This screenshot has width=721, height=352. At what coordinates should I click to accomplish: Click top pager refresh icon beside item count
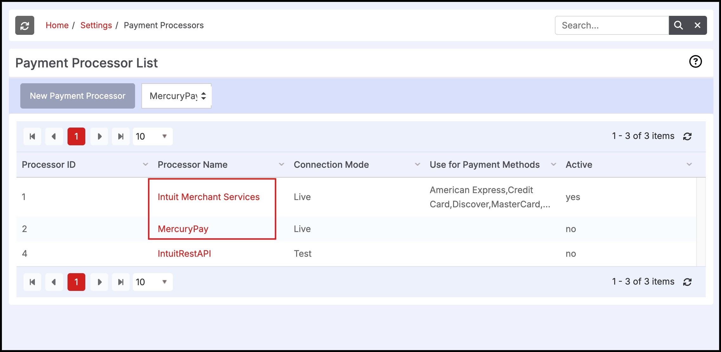tap(687, 136)
